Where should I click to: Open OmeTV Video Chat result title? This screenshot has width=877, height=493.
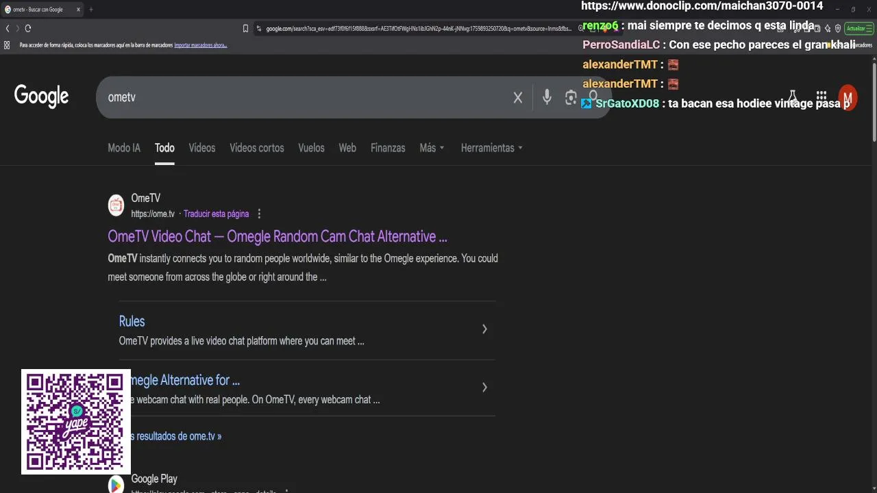pos(277,236)
